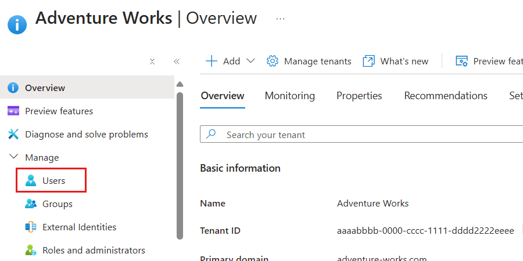Viewport: 523px width, 261px height.
Task: Click the Diagnose and solve problems wrench icon
Action: point(14,135)
